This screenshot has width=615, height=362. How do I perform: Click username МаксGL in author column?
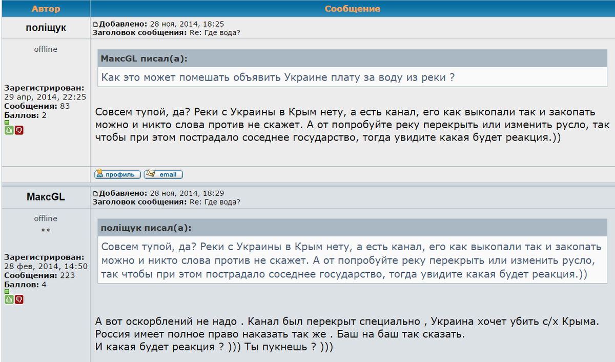tap(46, 197)
